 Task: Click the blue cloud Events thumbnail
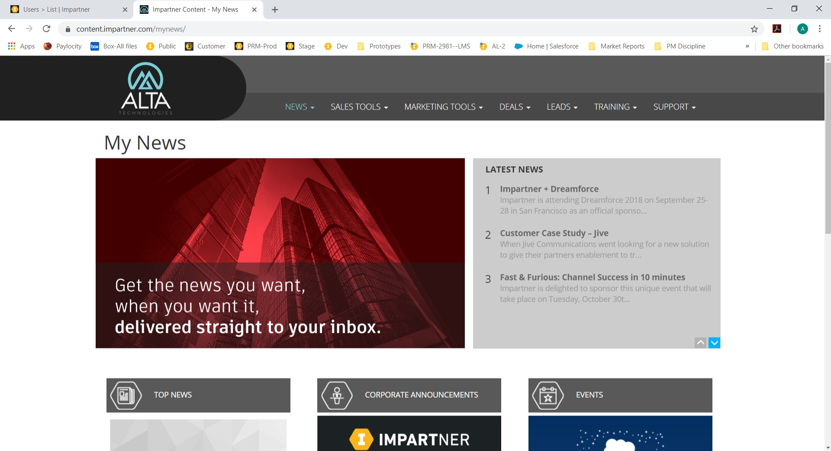click(x=620, y=433)
